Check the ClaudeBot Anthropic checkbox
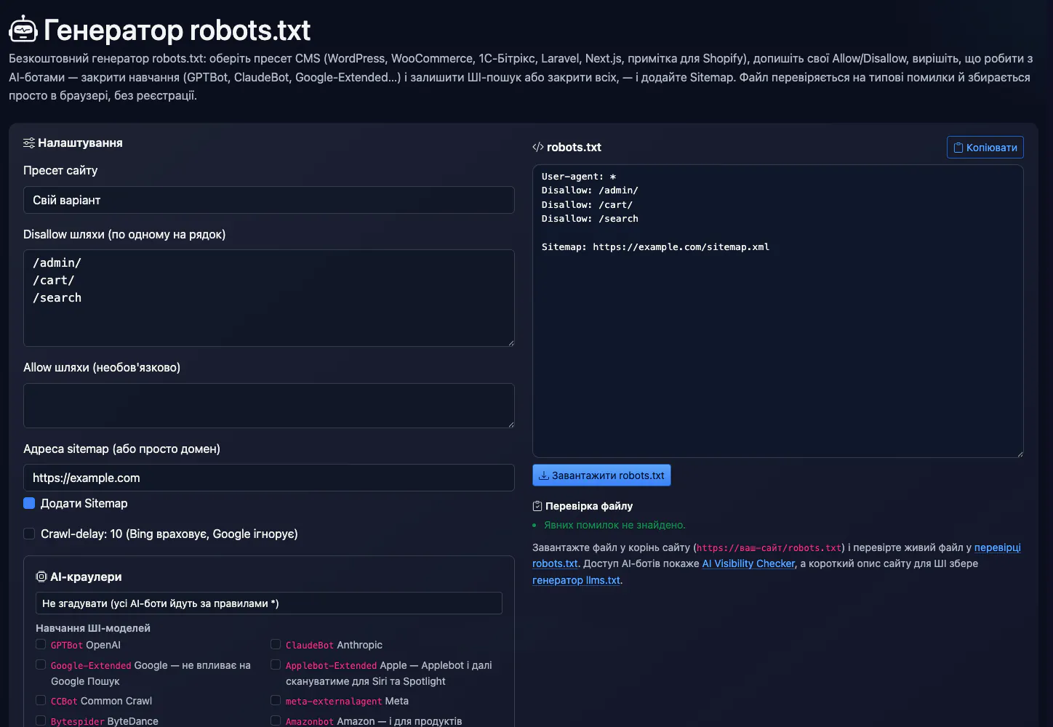Screen dimensions: 1053x727 [x=276, y=644]
